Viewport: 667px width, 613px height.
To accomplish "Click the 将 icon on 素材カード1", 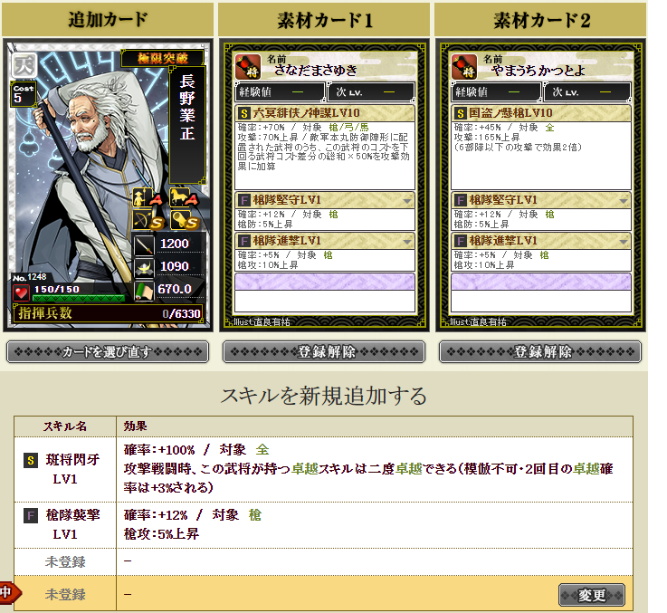I will coord(248,67).
